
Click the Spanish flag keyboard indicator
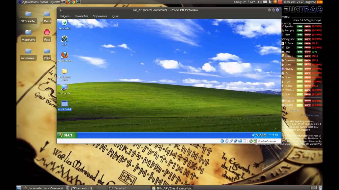pyautogui.click(x=320, y=2)
